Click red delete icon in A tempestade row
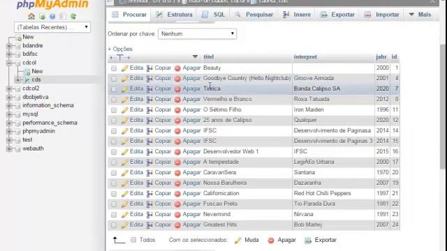 point(177,162)
